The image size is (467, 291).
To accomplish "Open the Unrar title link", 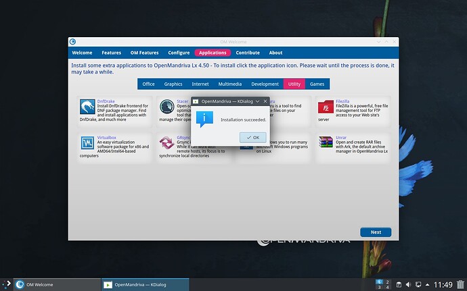I will [341, 138].
